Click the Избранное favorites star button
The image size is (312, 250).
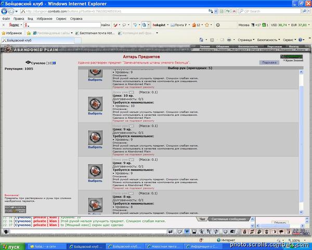[x=12, y=33]
